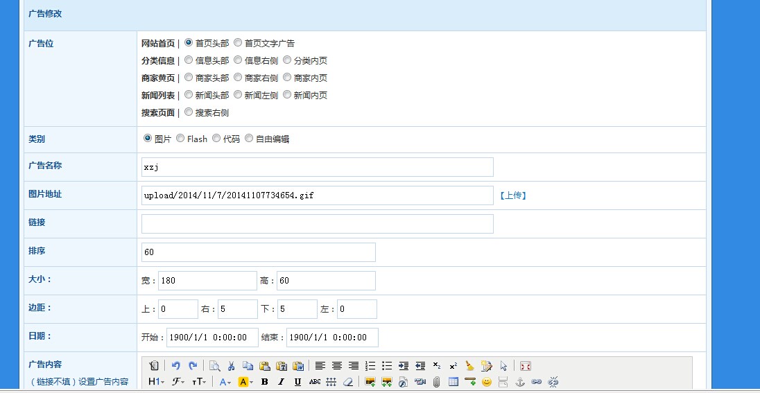Click the center align icon
Image resolution: width=760 pixels, height=393 pixels.
337,366
